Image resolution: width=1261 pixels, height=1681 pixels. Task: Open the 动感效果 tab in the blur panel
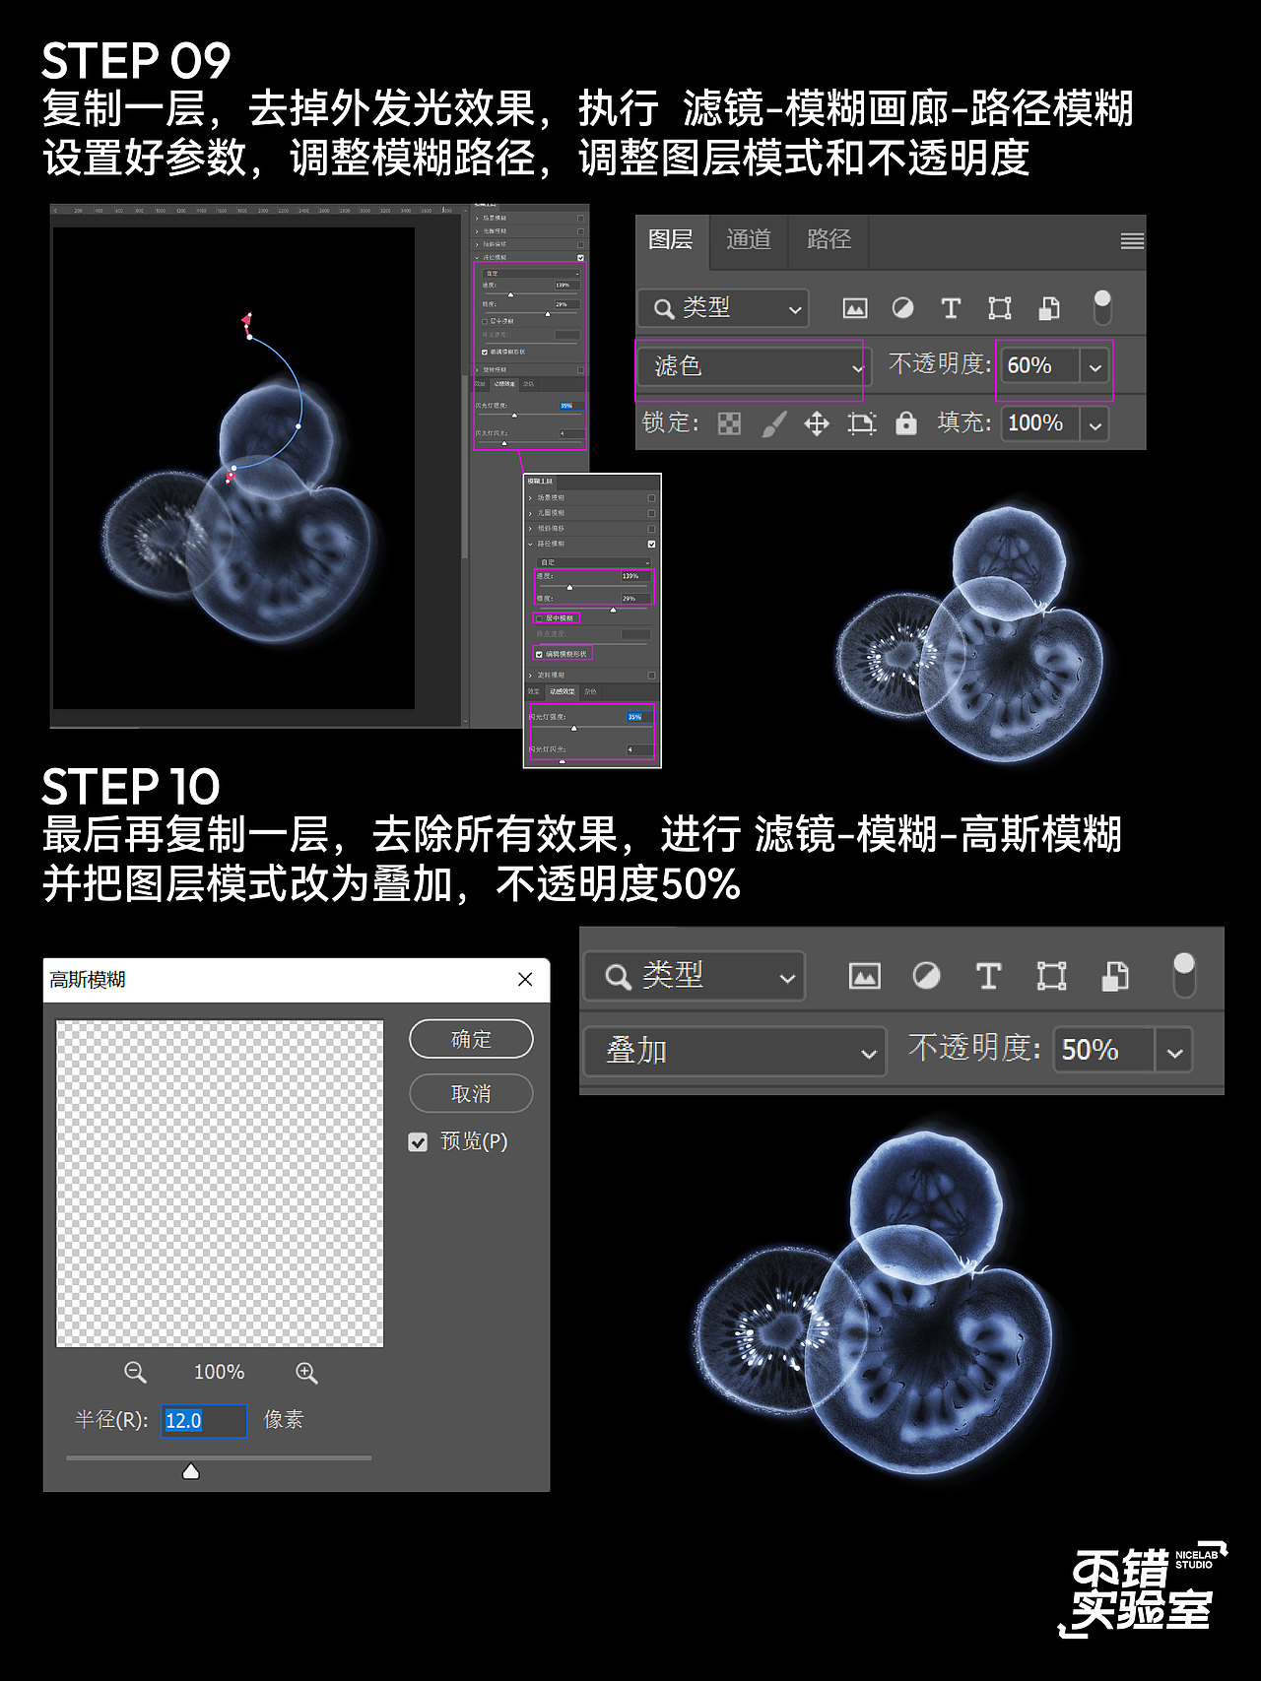tap(563, 691)
